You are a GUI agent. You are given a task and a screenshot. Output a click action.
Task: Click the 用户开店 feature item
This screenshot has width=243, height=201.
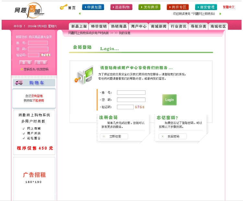[x=34, y=133]
